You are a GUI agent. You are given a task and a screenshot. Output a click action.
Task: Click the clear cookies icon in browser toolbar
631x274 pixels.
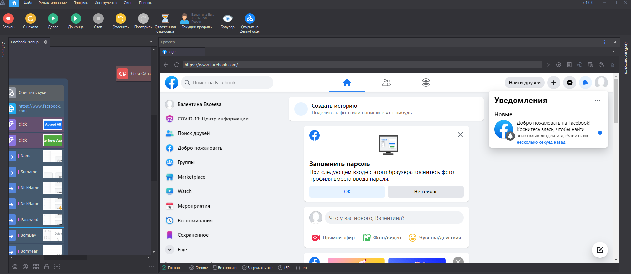(x=601, y=65)
